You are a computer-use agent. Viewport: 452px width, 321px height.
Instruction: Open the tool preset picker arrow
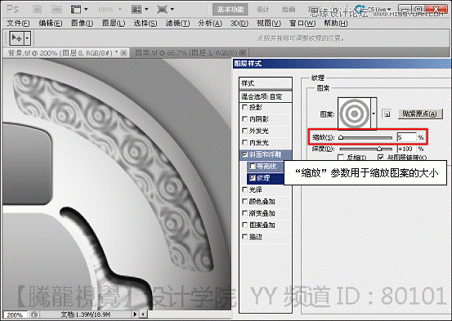point(27,38)
